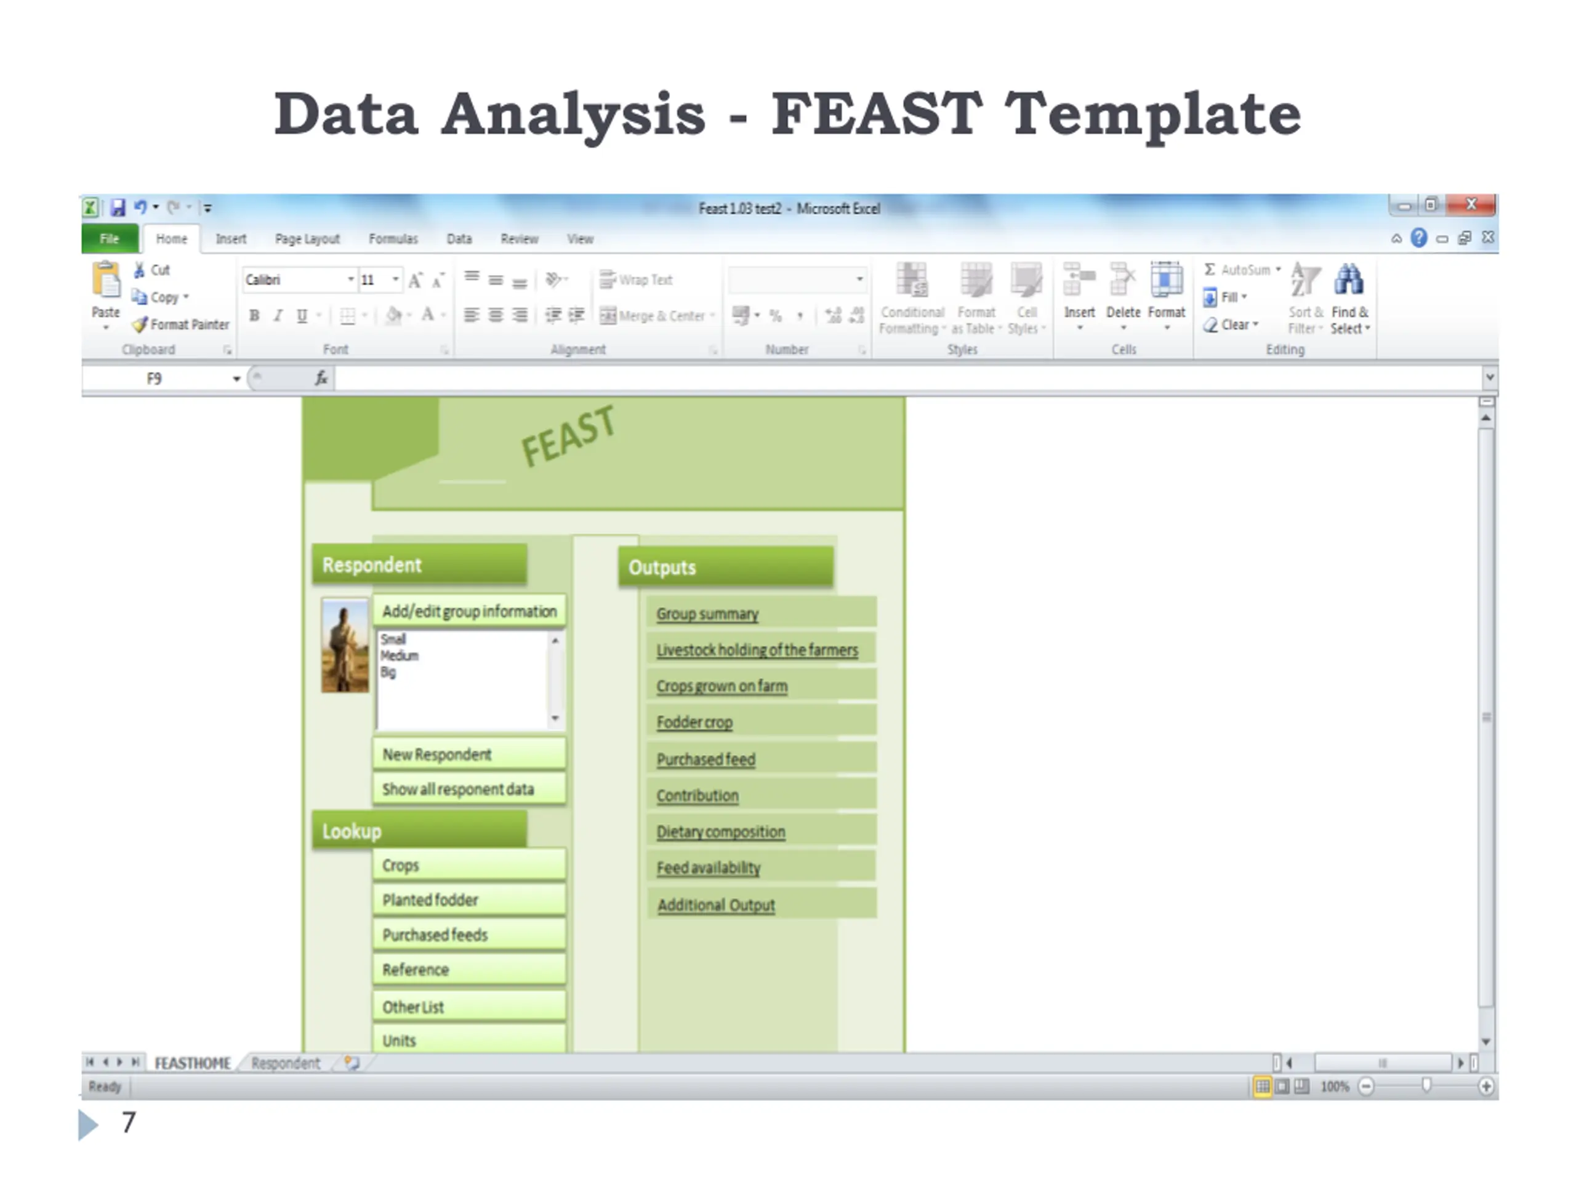Click the Insert cells icon
1576x1182 pixels.
click(x=1079, y=279)
